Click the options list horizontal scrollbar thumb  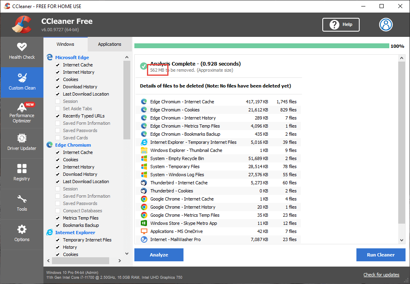coord(80,261)
